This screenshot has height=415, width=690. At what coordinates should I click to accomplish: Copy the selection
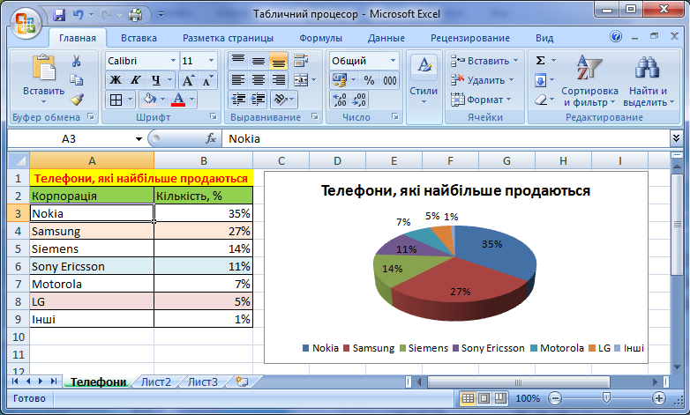pos(77,80)
